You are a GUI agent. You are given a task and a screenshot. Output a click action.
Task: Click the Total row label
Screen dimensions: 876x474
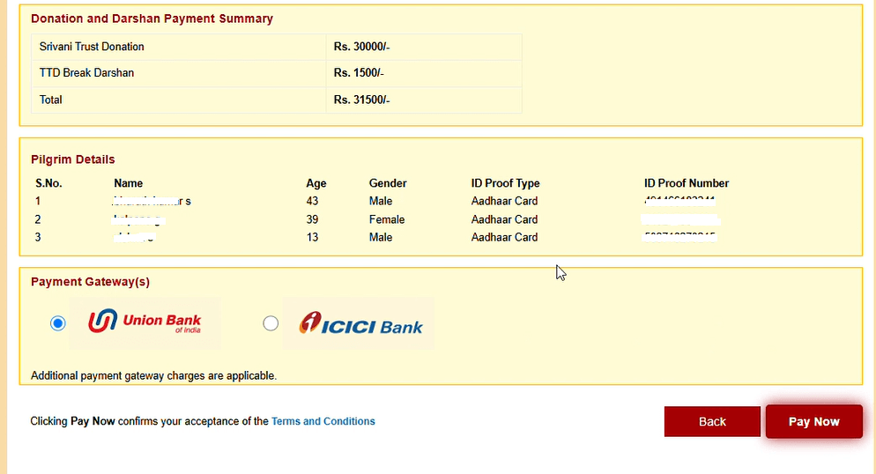[51, 100]
